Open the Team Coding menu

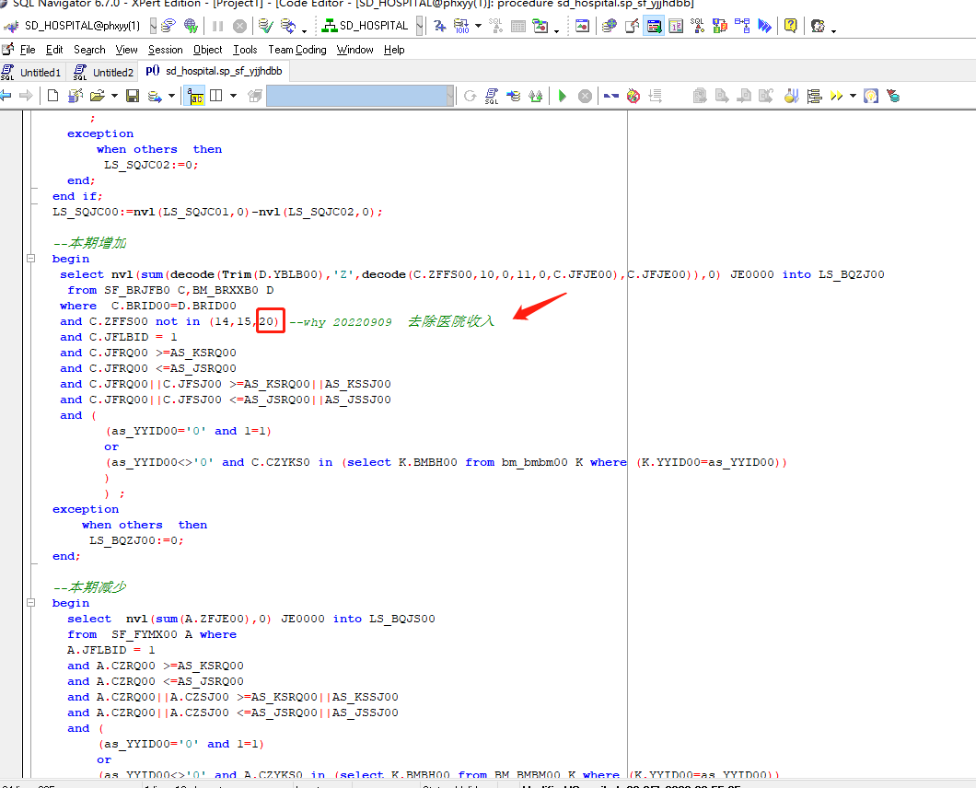296,50
